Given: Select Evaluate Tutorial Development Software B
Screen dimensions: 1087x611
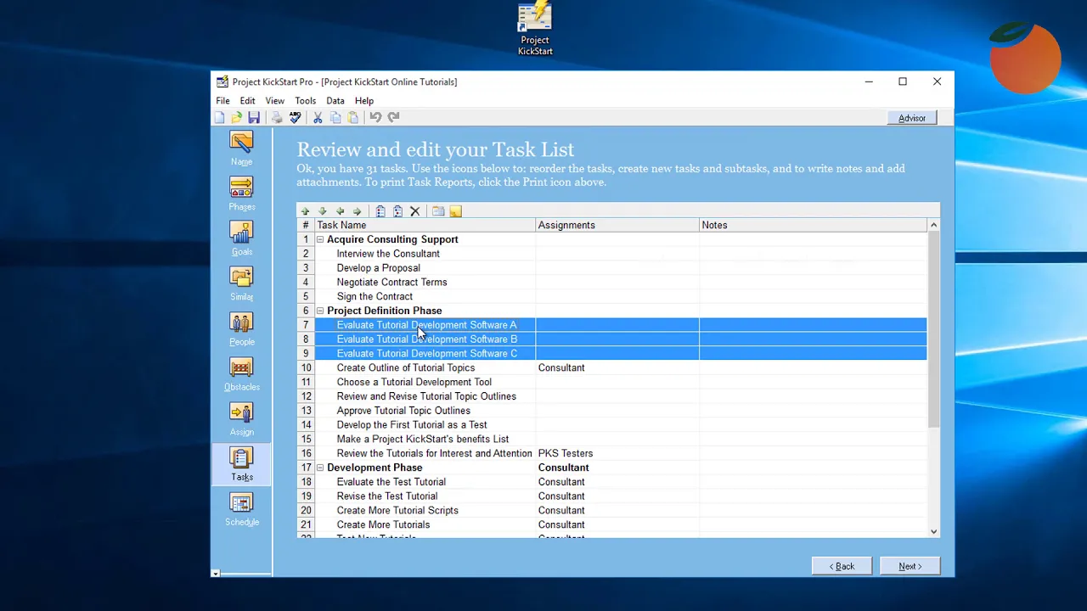Looking at the screenshot, I should [x=426, y=339].
